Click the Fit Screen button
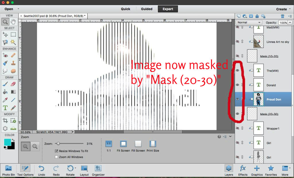 (x=123, y=146)
